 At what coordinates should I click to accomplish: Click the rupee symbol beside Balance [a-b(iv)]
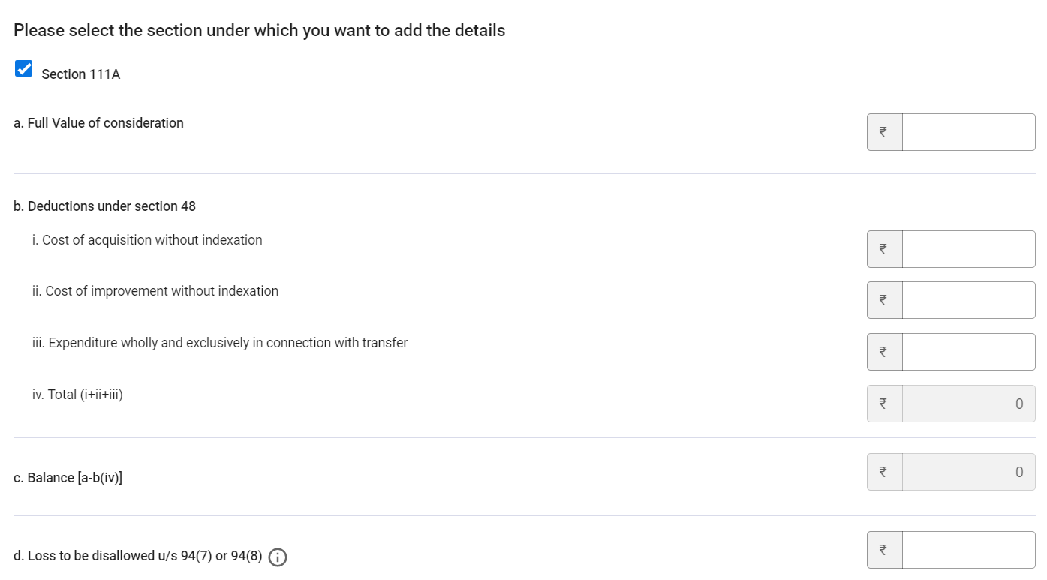tap(884, 471)
